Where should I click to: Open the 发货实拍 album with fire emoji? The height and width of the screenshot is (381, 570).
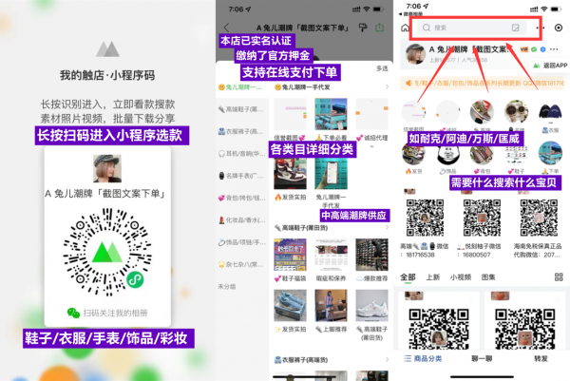click(290, 174)
